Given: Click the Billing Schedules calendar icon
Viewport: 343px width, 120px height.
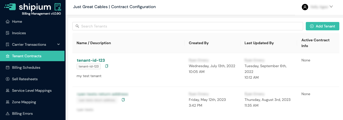Looking at the screenshot, I should (x=8, y=67).
